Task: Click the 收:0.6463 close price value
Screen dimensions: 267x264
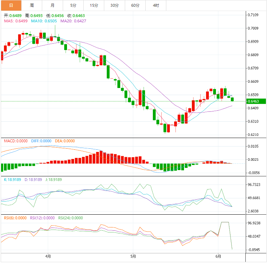Action: click(76, 16)
